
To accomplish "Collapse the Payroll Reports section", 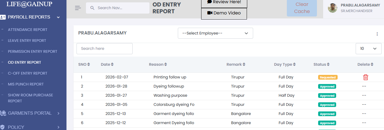I will pos(58,17).
